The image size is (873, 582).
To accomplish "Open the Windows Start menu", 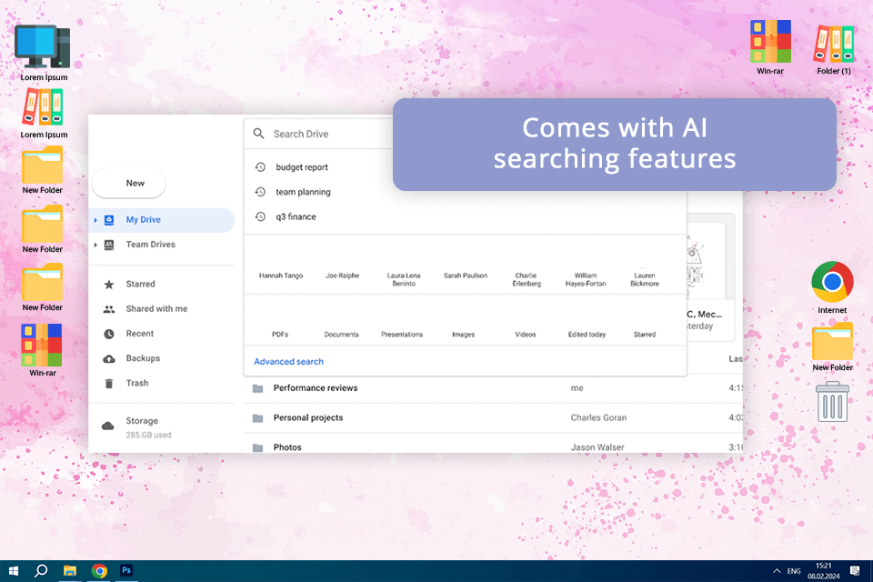I will click(14, 571).
